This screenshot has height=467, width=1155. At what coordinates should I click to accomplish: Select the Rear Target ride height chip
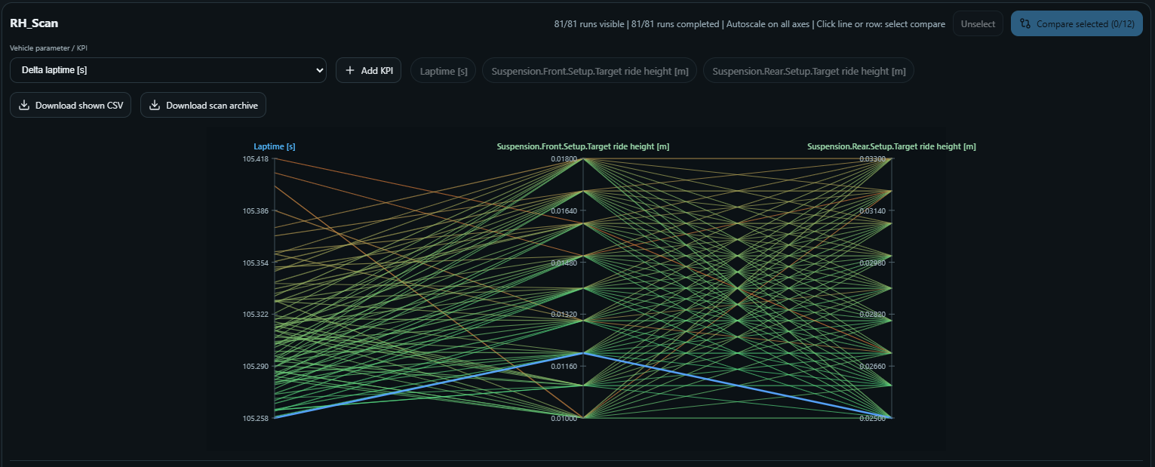(x=809, y=71)
